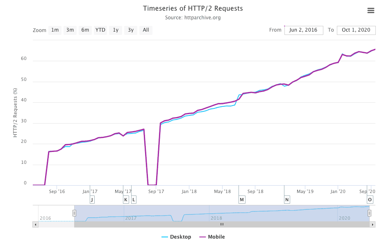Select the left navigator resize handle

[75, 213]
